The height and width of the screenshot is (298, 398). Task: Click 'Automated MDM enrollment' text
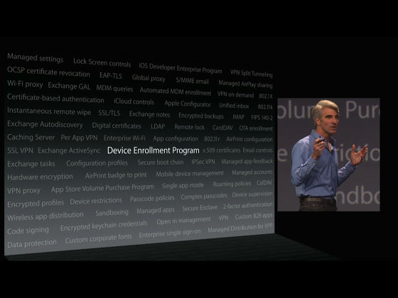(176, 92)
